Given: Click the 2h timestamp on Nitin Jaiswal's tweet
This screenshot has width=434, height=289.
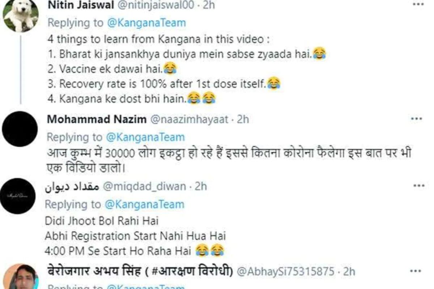Looking at the screenshot, I should pyautogui.click(x=209, y=5).
